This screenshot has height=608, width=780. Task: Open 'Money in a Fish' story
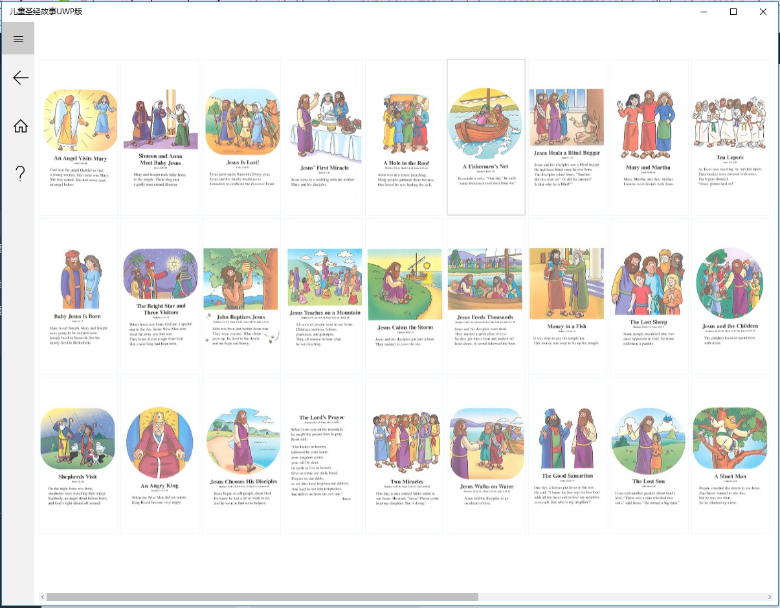[x=568, y=297]
